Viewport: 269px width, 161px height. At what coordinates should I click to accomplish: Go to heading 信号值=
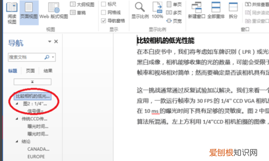click(35, 111)
